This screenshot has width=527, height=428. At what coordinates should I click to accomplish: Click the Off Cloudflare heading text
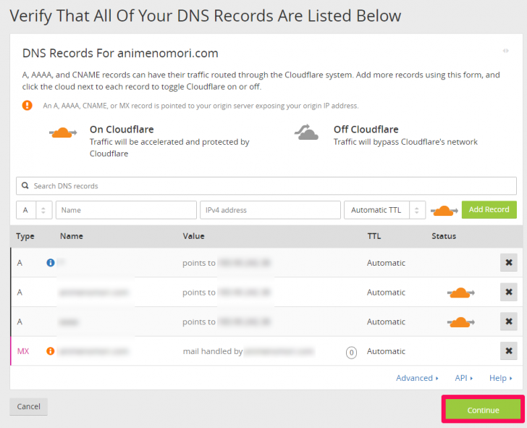366,130
